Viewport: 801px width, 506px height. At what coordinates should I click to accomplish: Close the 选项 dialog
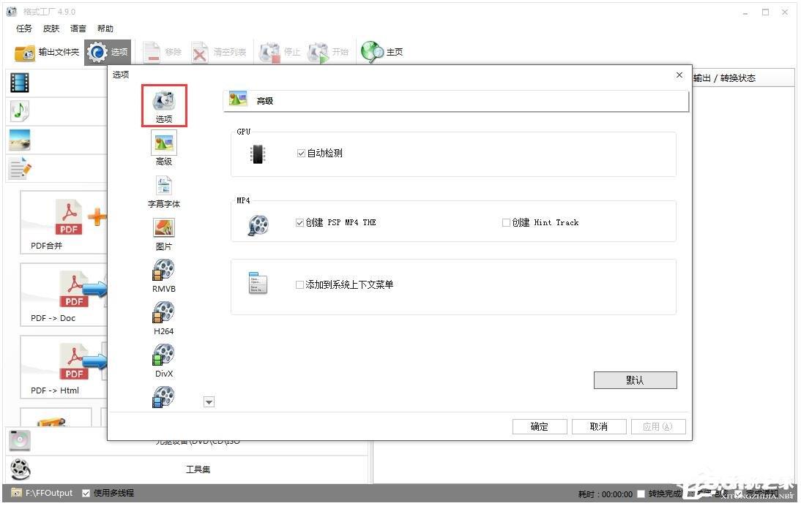pyautogui.click(x=679, y=75)
